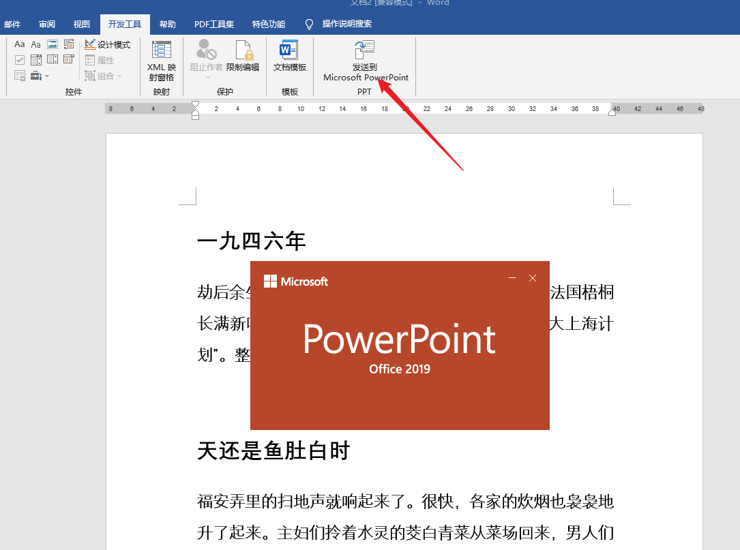Insert a rich text content control
Viewport: 740px width, 550px height.
(19, 44)
